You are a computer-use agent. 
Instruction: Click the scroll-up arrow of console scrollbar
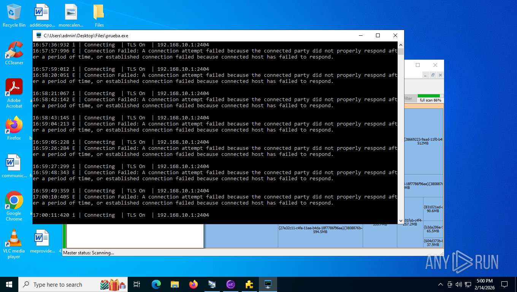pos(401,44)
